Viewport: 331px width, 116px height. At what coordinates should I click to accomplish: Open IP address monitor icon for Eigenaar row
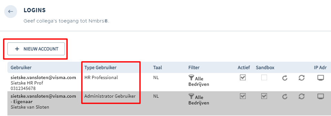[321, 96]
